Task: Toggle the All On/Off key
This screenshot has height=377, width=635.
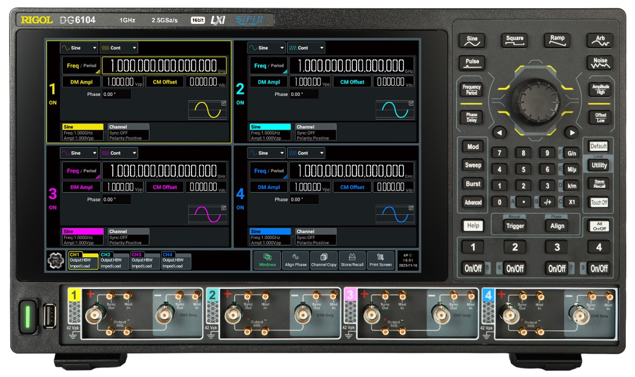Action: (x=599, y=226)
